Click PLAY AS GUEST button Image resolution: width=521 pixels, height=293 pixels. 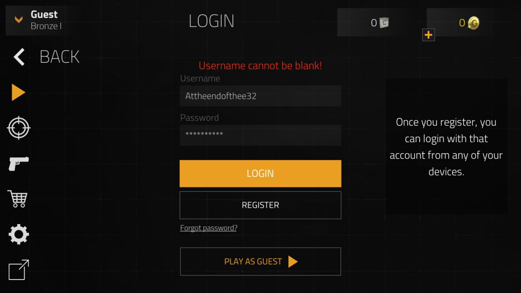(260, 262)
